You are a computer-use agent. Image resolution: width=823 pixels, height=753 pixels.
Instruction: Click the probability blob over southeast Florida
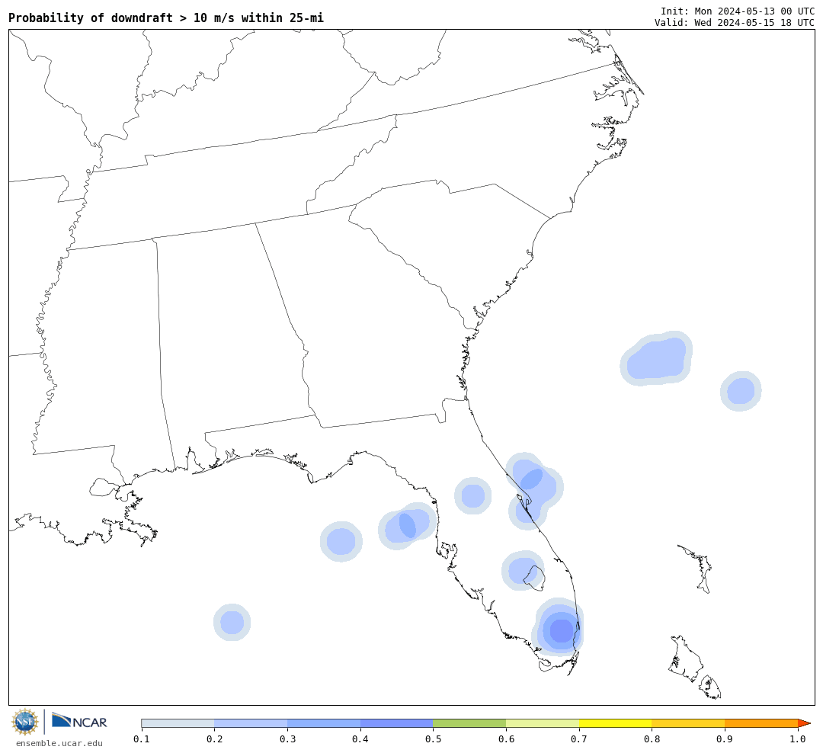click(558, 627)
